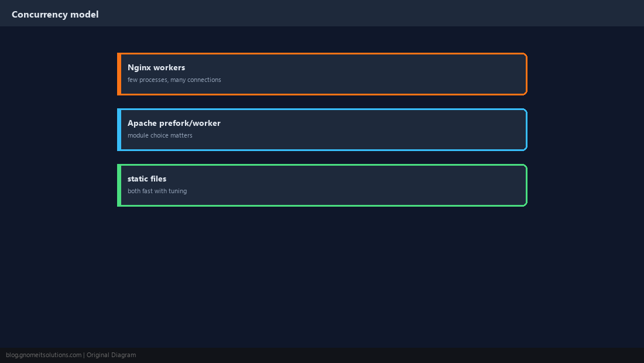Click the orange accent bar of the Nginx card
The height and width of the screenshot is (363, 644).
coord(119,74)
